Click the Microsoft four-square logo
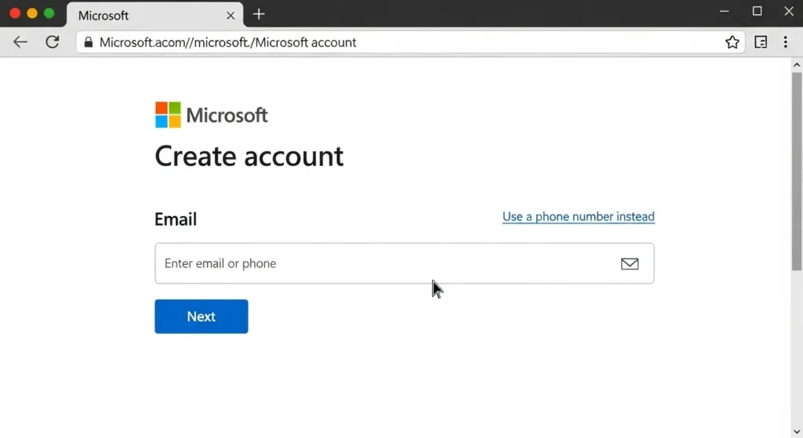Screen dimensions: 803x438 (168, 114)
